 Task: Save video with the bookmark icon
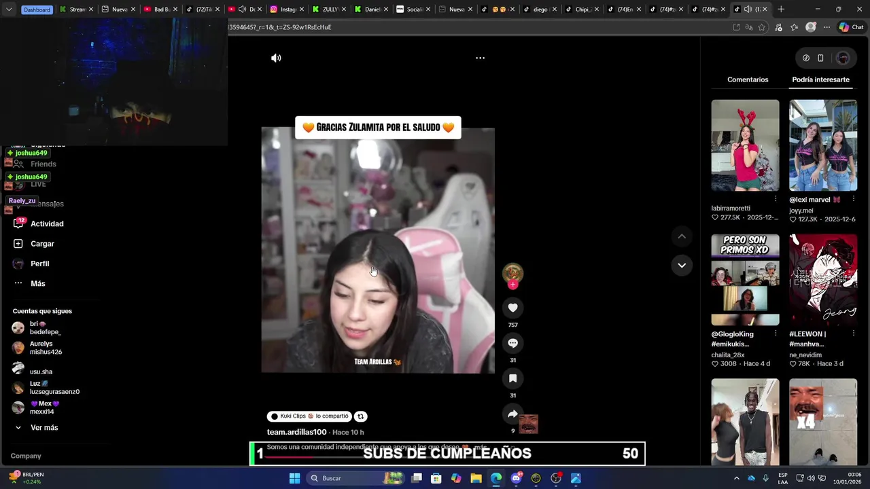pyautogui.click(x=512, y=378)
